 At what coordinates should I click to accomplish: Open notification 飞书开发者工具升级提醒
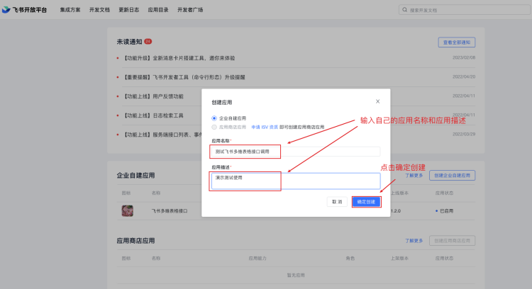tap(184, 77)
